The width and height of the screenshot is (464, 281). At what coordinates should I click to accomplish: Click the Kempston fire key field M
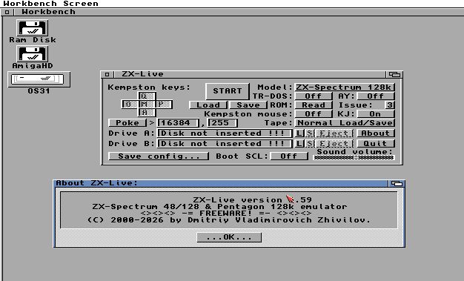[147, 105]
